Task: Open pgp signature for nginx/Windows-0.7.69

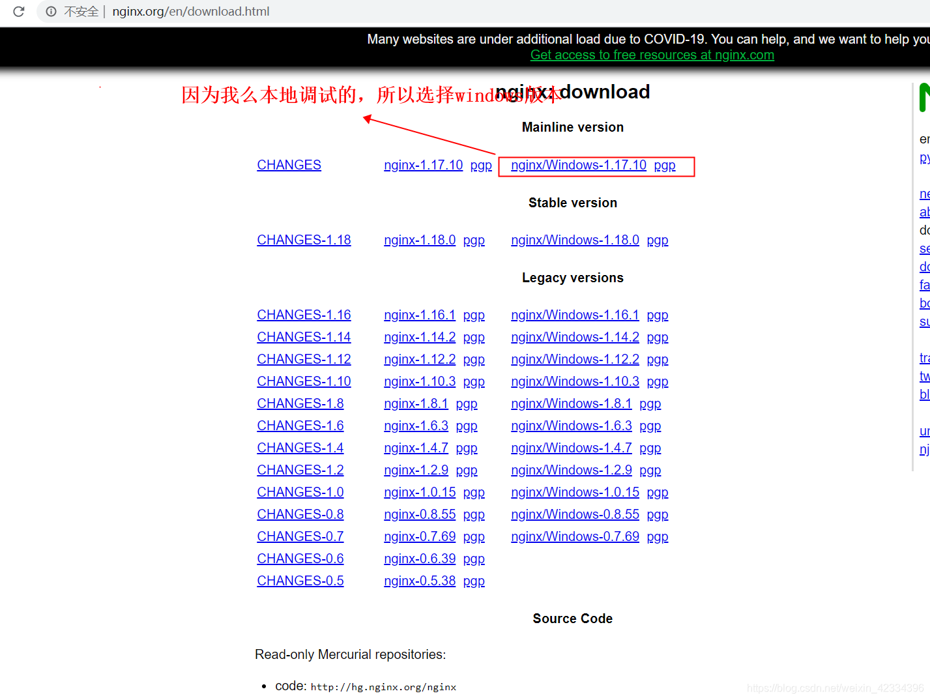Action: [x=658, y=537]
